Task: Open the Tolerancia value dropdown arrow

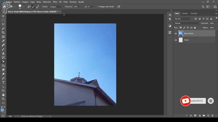Action: (x=80, y=7)
